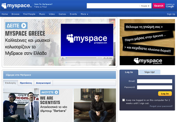Click the Powered by Google logo
The height and width of the screenshot is (122, 177).
[170, 6]
